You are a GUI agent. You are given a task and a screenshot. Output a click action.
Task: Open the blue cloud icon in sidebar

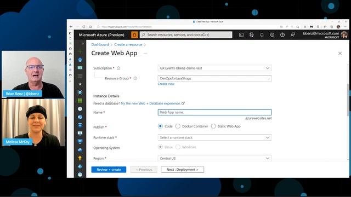tap(80, 150)
